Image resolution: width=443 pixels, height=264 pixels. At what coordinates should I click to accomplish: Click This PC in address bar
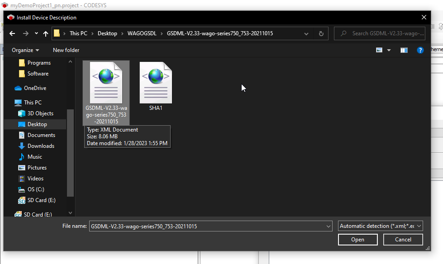tap(78, 33)
